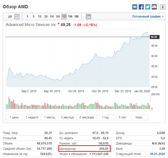Click Рыночн. кап. value 56,07B

(x=103, y=143)
